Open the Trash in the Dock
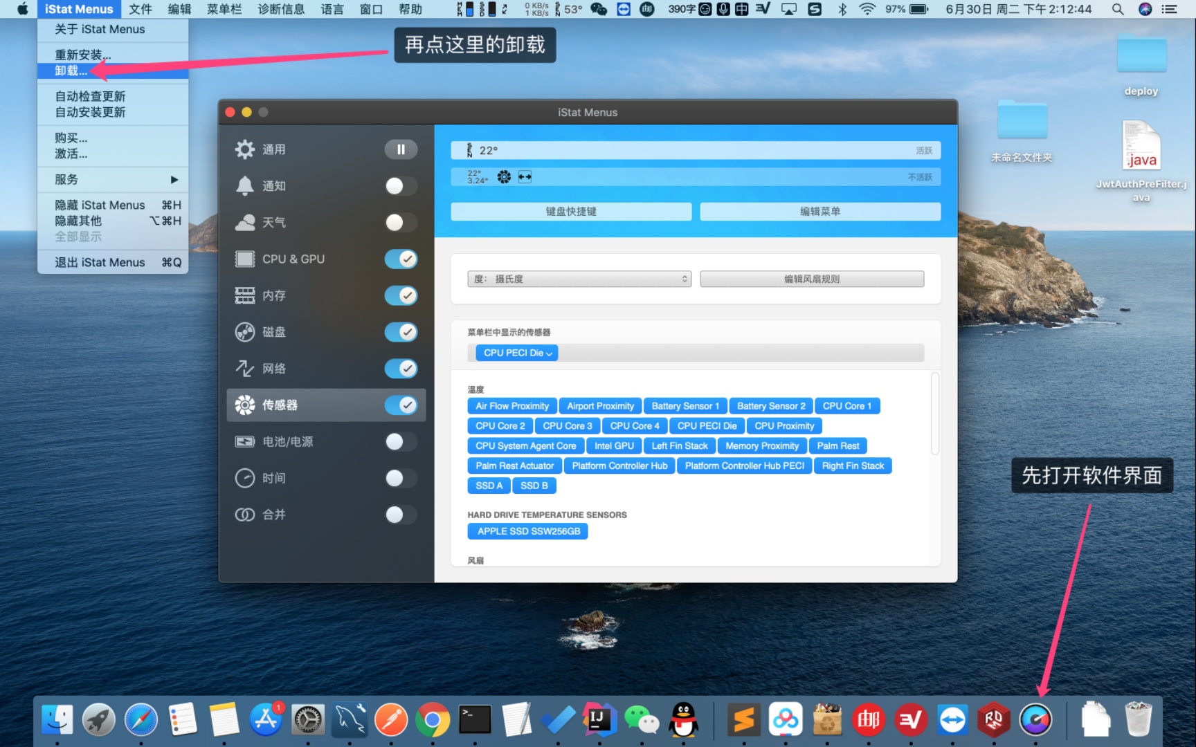 click(1138, 720)
